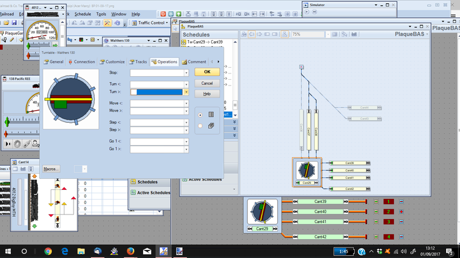Open the Move < operation dropdown
The width and height of the screenshot is (460, 258).
click(x=186, y=103)
